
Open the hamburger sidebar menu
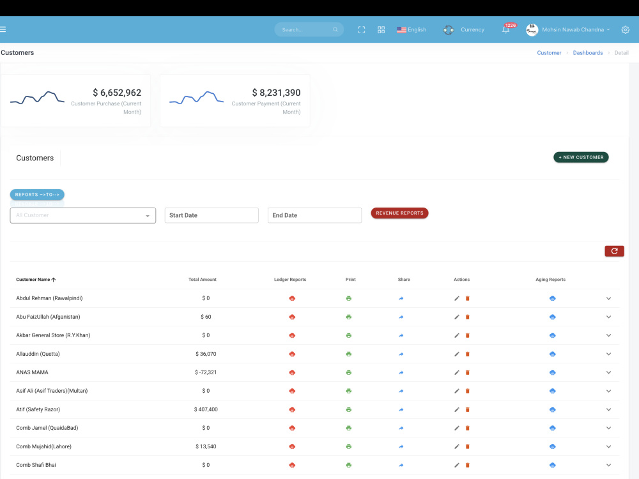(3, 29)
